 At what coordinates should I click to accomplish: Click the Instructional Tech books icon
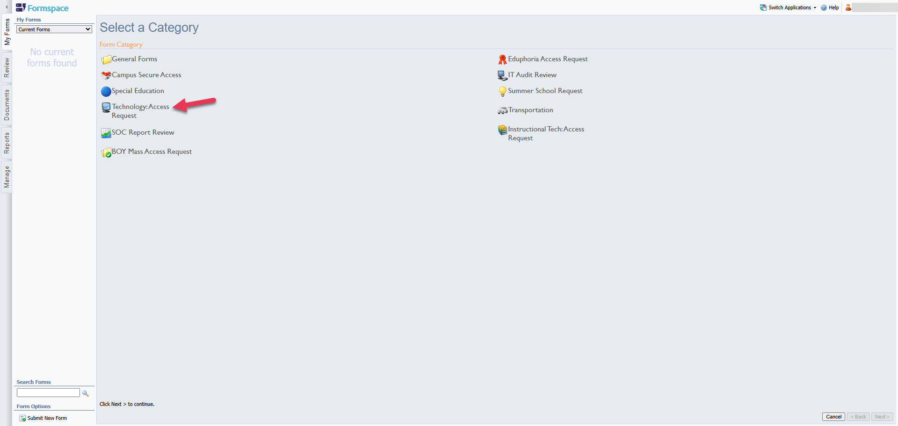click(x=502, y=130)
